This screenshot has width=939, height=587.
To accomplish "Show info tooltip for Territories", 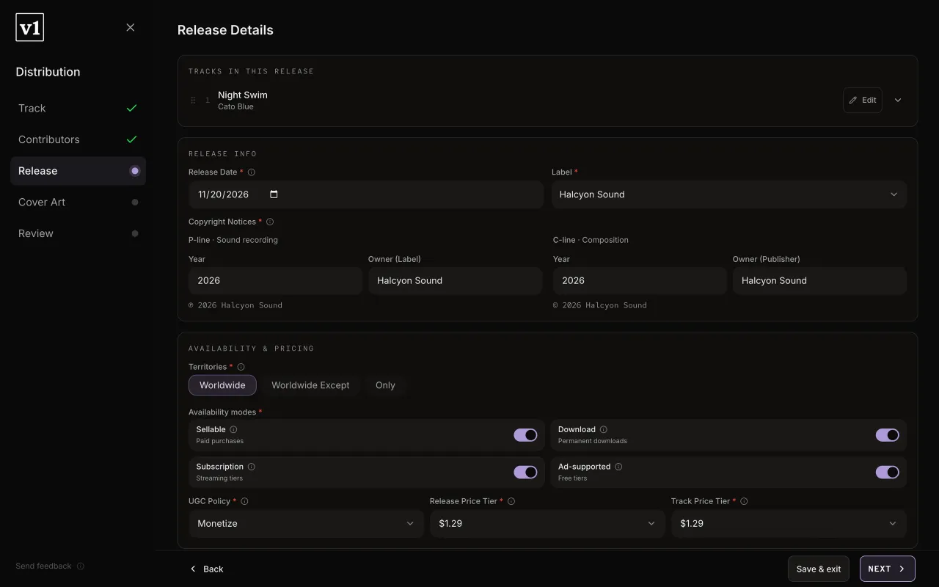I will tap(241, 367).
